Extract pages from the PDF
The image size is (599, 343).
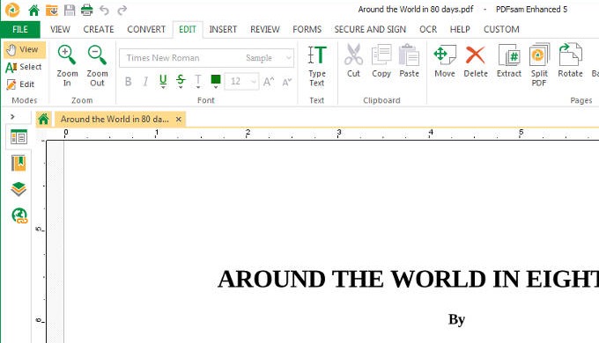(x=509, y=61)
